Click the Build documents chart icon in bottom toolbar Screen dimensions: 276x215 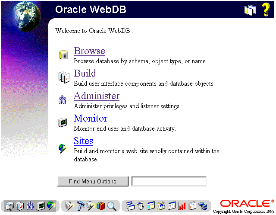[x=20, y=206]
